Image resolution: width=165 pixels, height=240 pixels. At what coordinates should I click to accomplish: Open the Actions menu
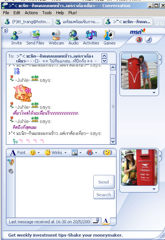tap(31, 13)
